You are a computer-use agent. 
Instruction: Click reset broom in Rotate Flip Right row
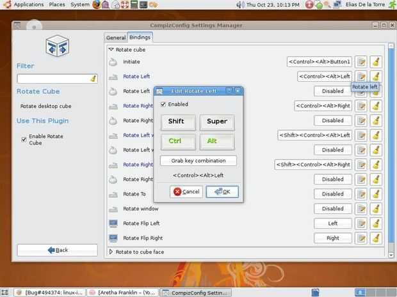pyautogui.click(x=376, y=238)
